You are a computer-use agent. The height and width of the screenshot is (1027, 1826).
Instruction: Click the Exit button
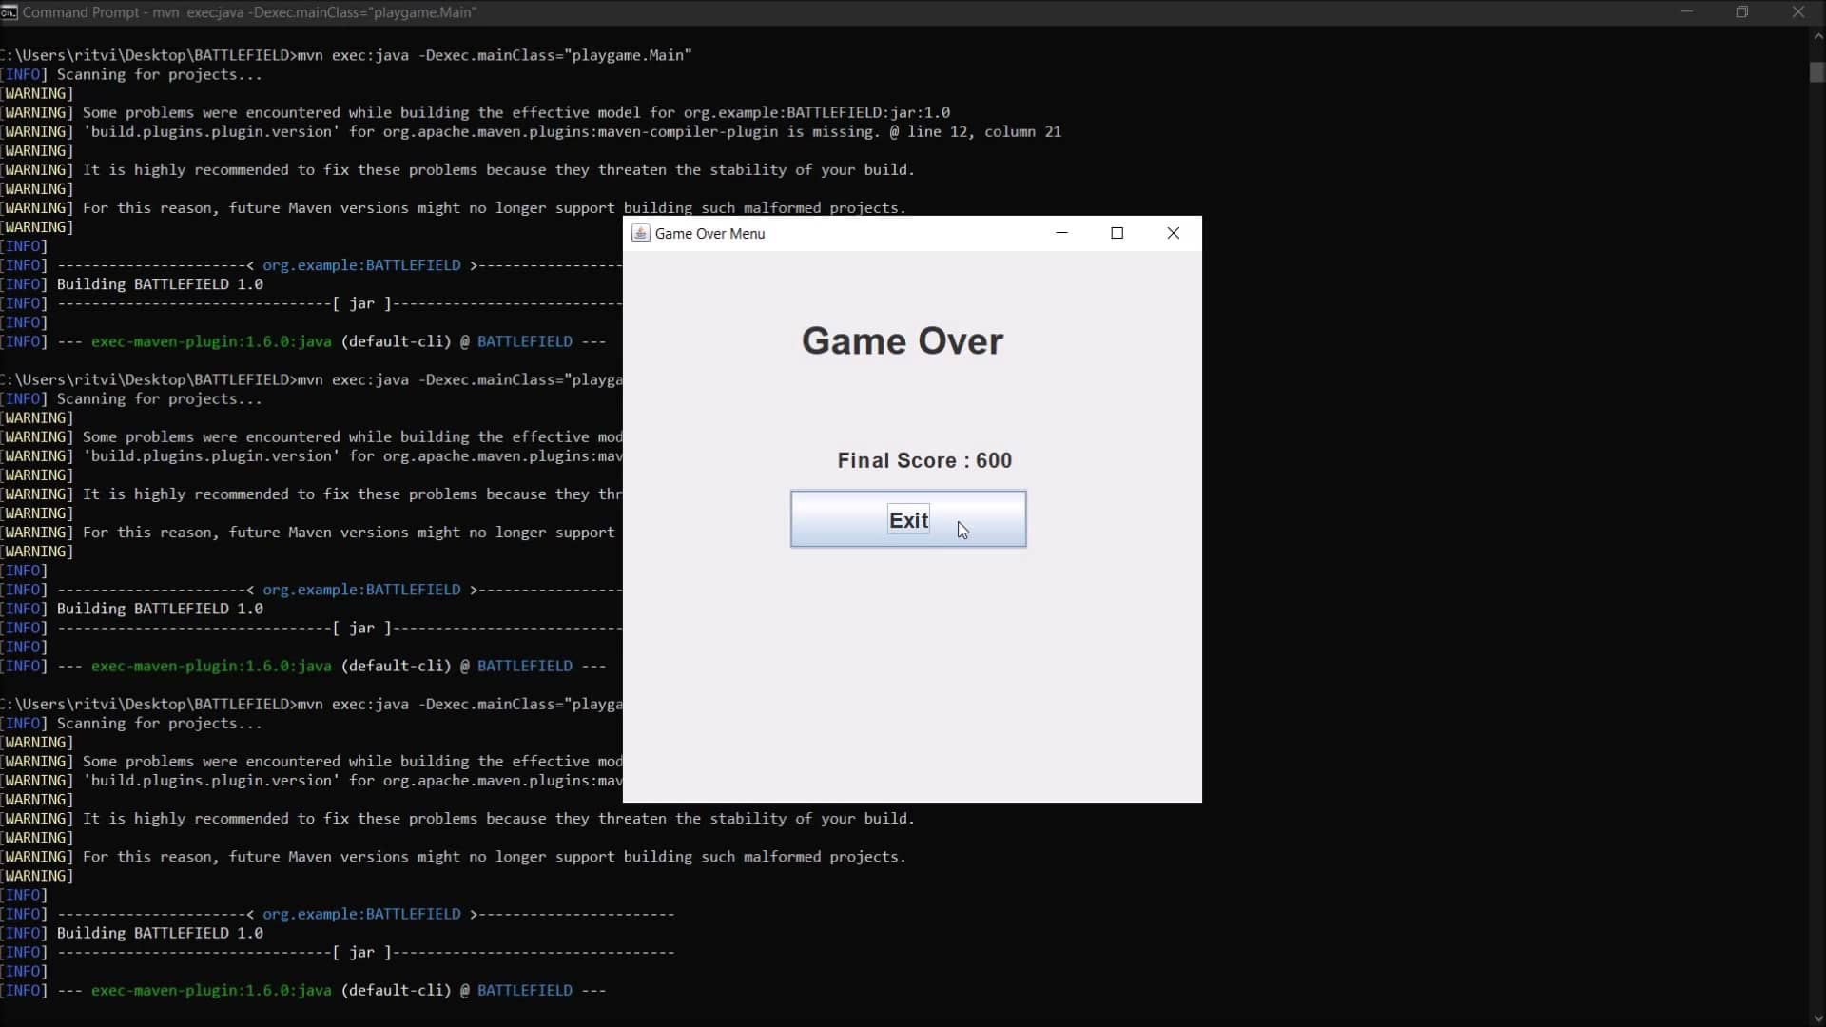click(x=907, y=519)
